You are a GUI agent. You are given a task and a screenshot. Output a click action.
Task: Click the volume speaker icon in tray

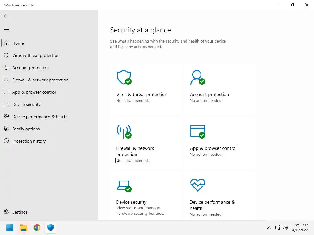tap(285, 228)
